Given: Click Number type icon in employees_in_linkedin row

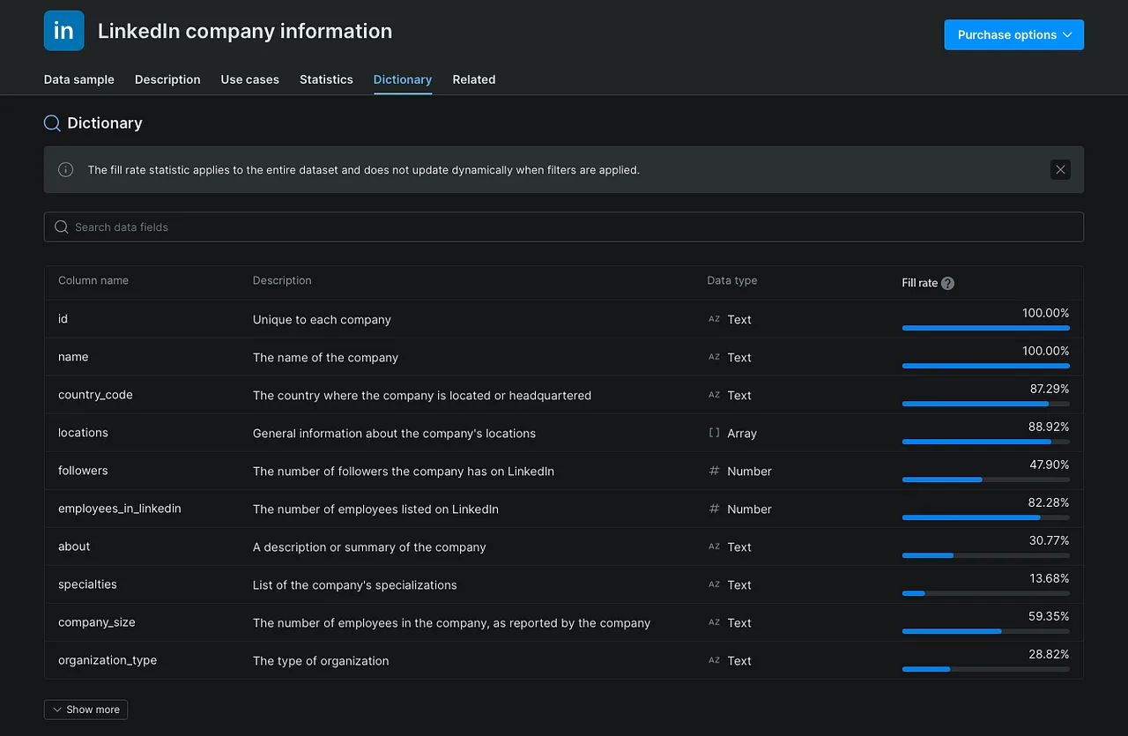Looking at the screenshot, I should point(715,509).
